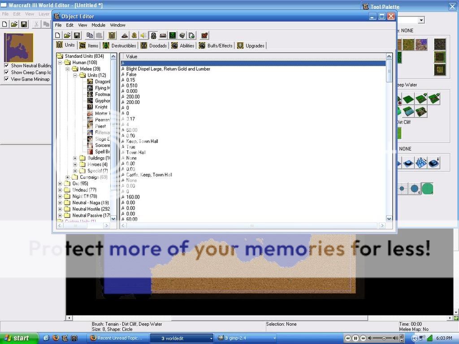Open Window menu in Object Editor
Image resolution: width=459 pixels, height=344 pixels.
(x=118, y=25)
